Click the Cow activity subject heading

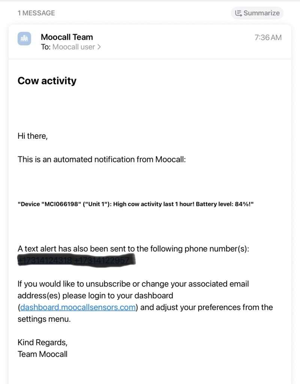(47, 81)
